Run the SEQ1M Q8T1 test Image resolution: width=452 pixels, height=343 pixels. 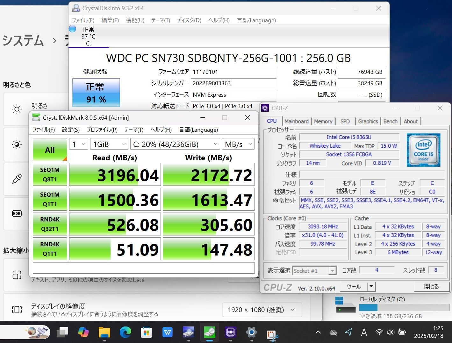[50, 174]
